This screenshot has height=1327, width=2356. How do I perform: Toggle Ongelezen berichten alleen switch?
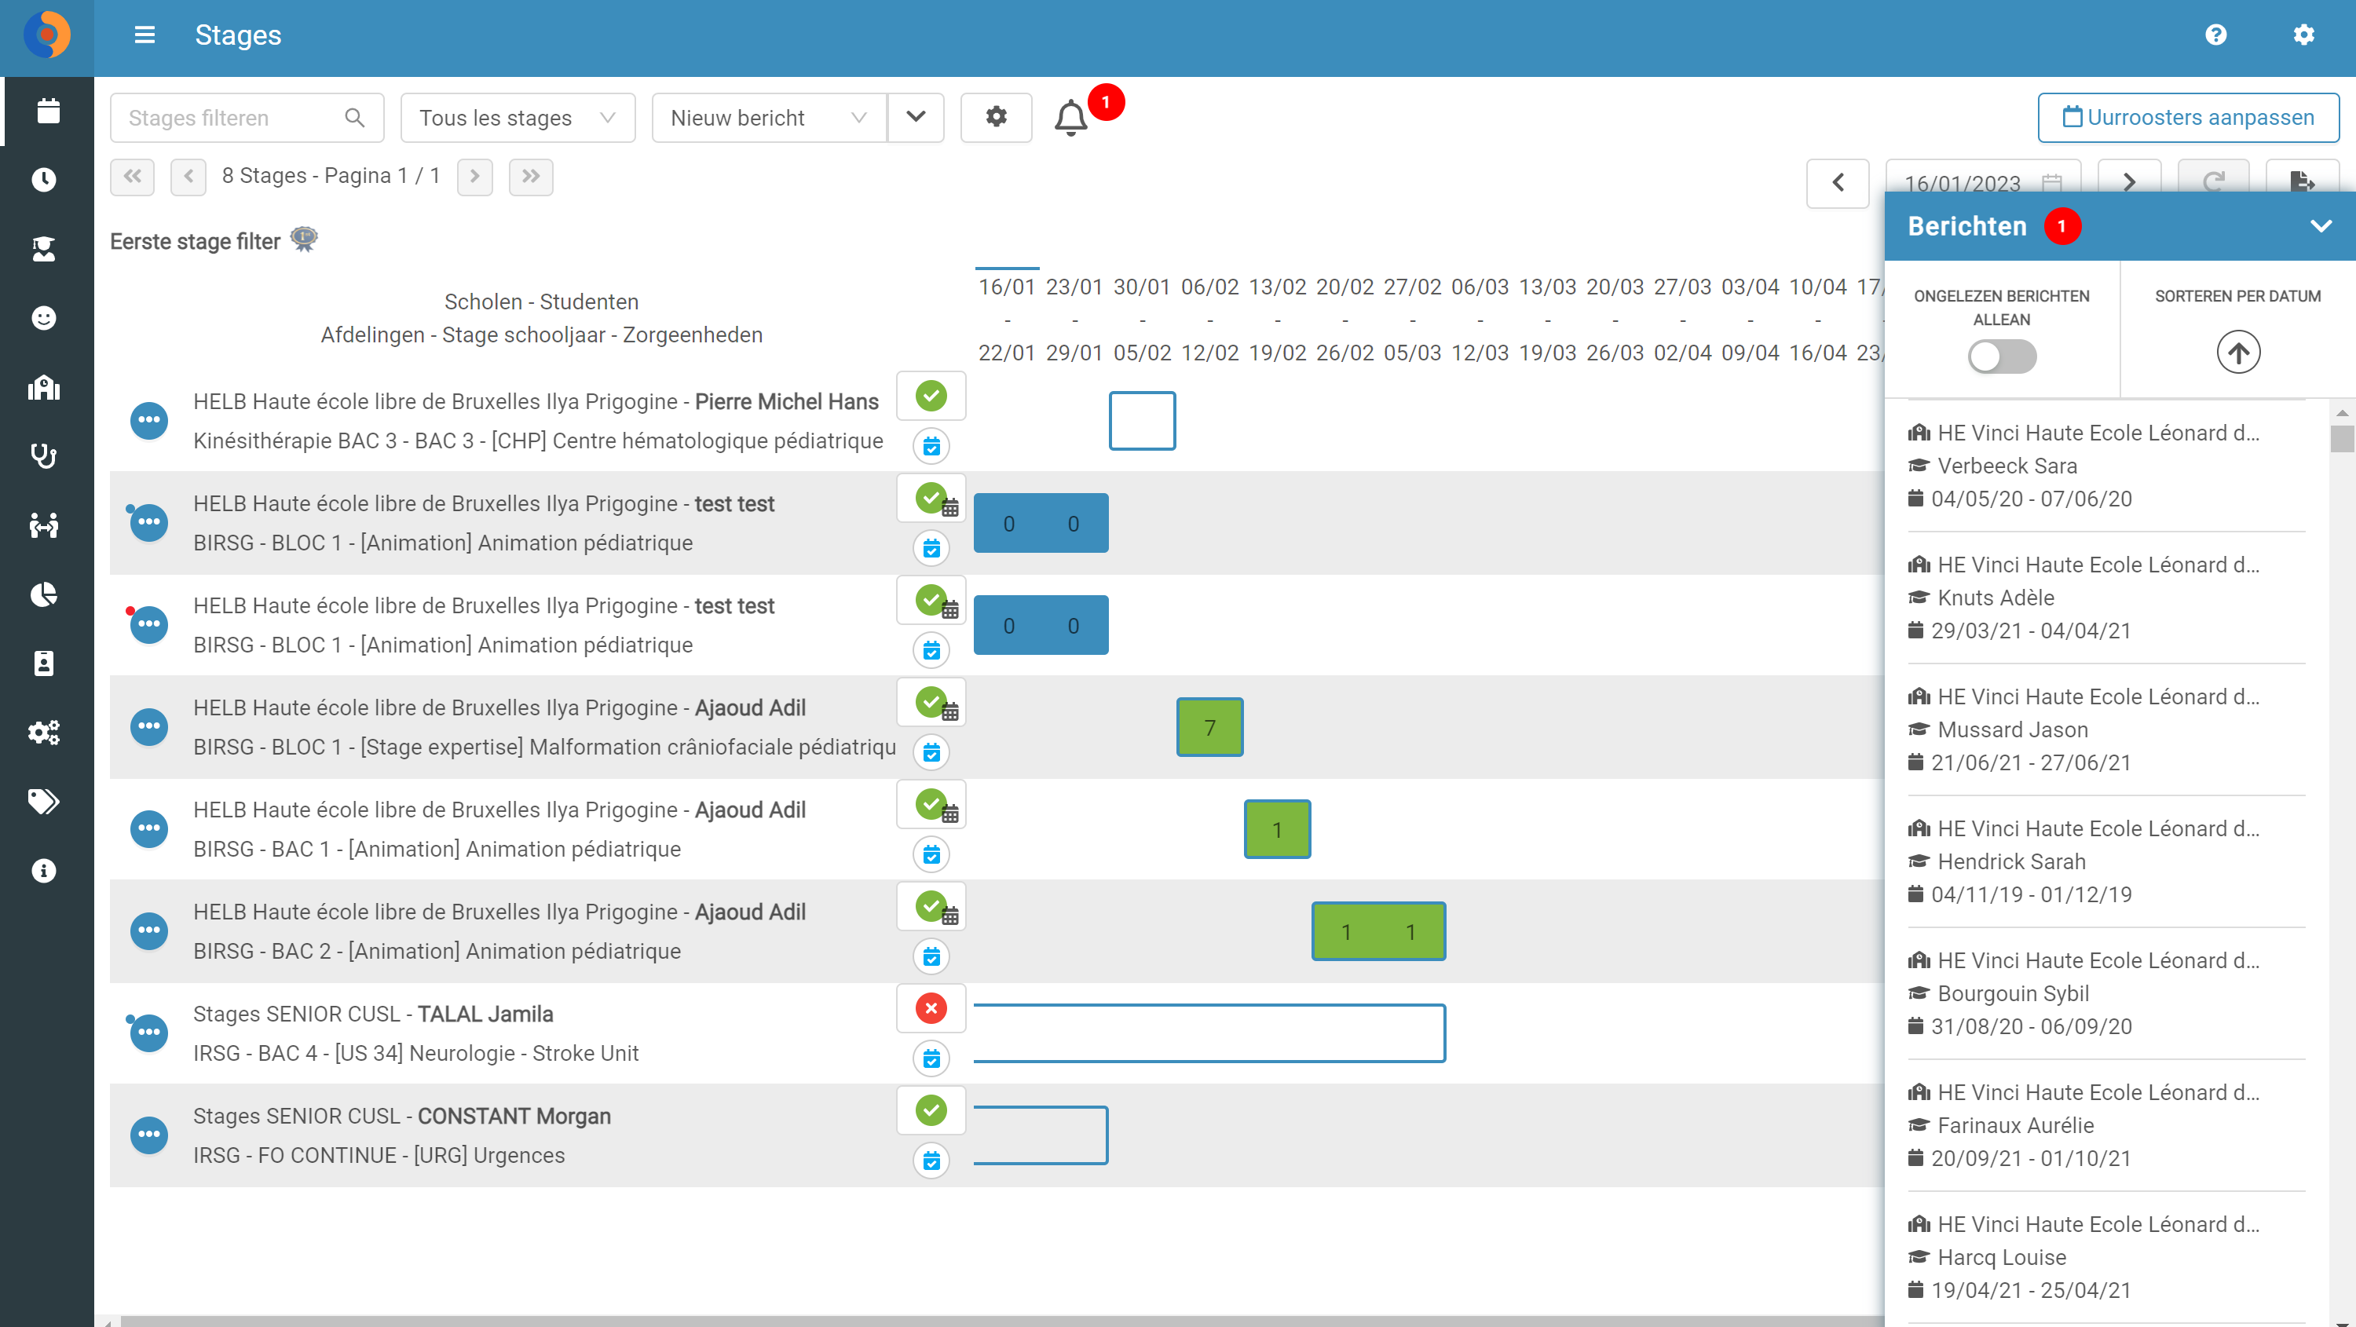tap(2001, 356)
